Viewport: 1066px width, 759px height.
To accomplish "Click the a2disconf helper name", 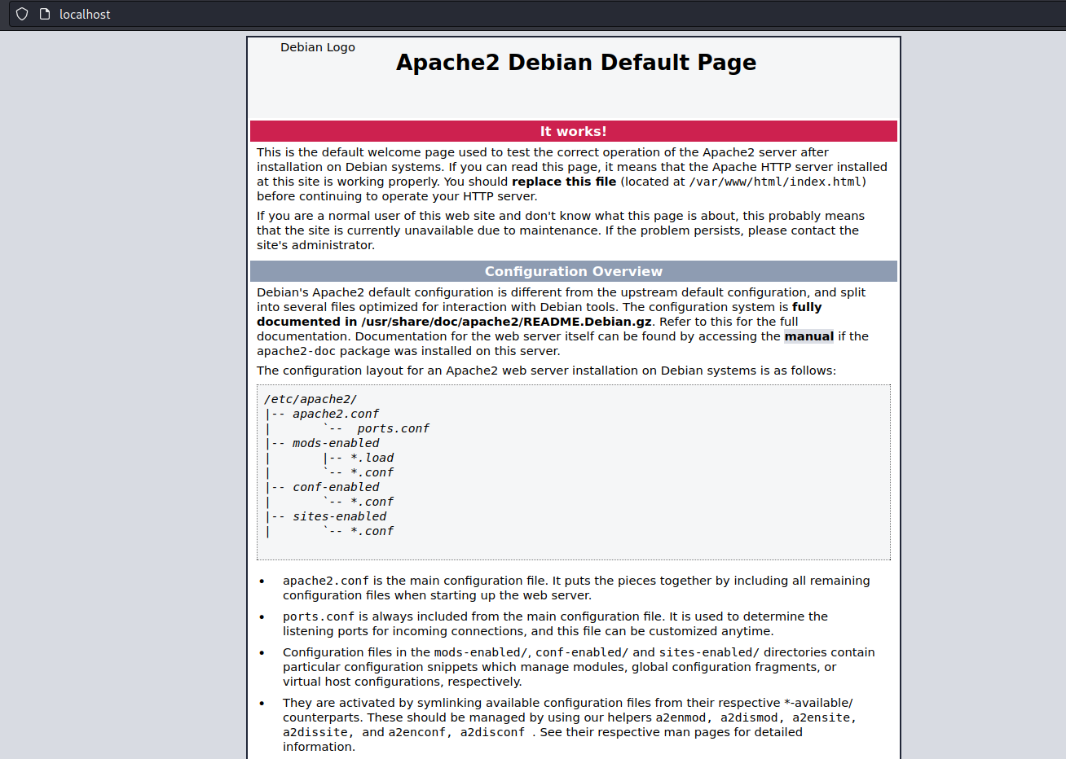I will (492, 732).
